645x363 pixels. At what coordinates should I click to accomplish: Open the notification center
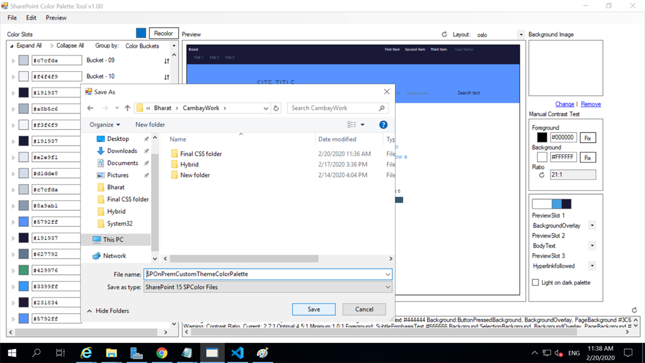tap(628, 353)
